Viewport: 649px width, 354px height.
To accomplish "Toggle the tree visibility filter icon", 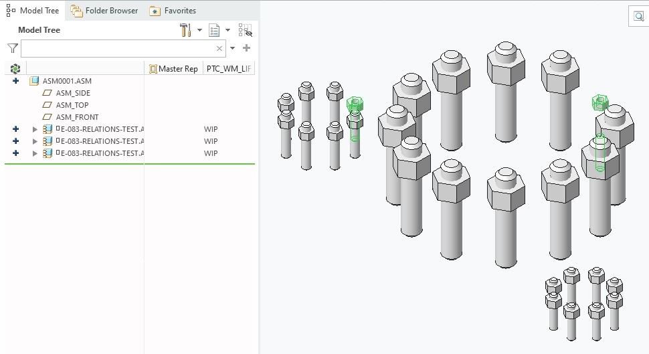I will (x=245, y=30).
